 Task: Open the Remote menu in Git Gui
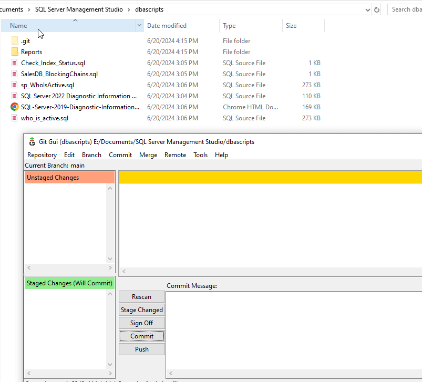(x=175, y=155)
